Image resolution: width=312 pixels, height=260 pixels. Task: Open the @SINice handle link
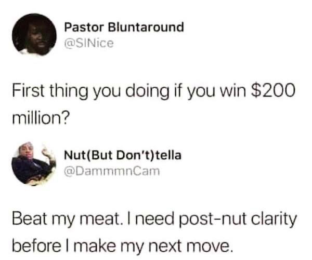click(89, 43)
